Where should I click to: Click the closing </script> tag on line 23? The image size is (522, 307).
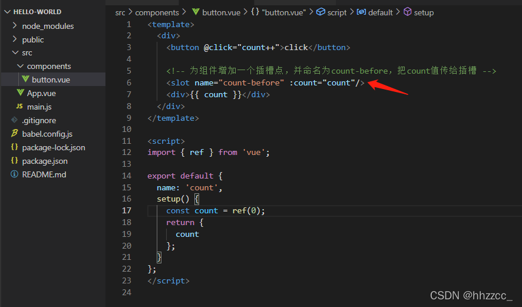169,281
